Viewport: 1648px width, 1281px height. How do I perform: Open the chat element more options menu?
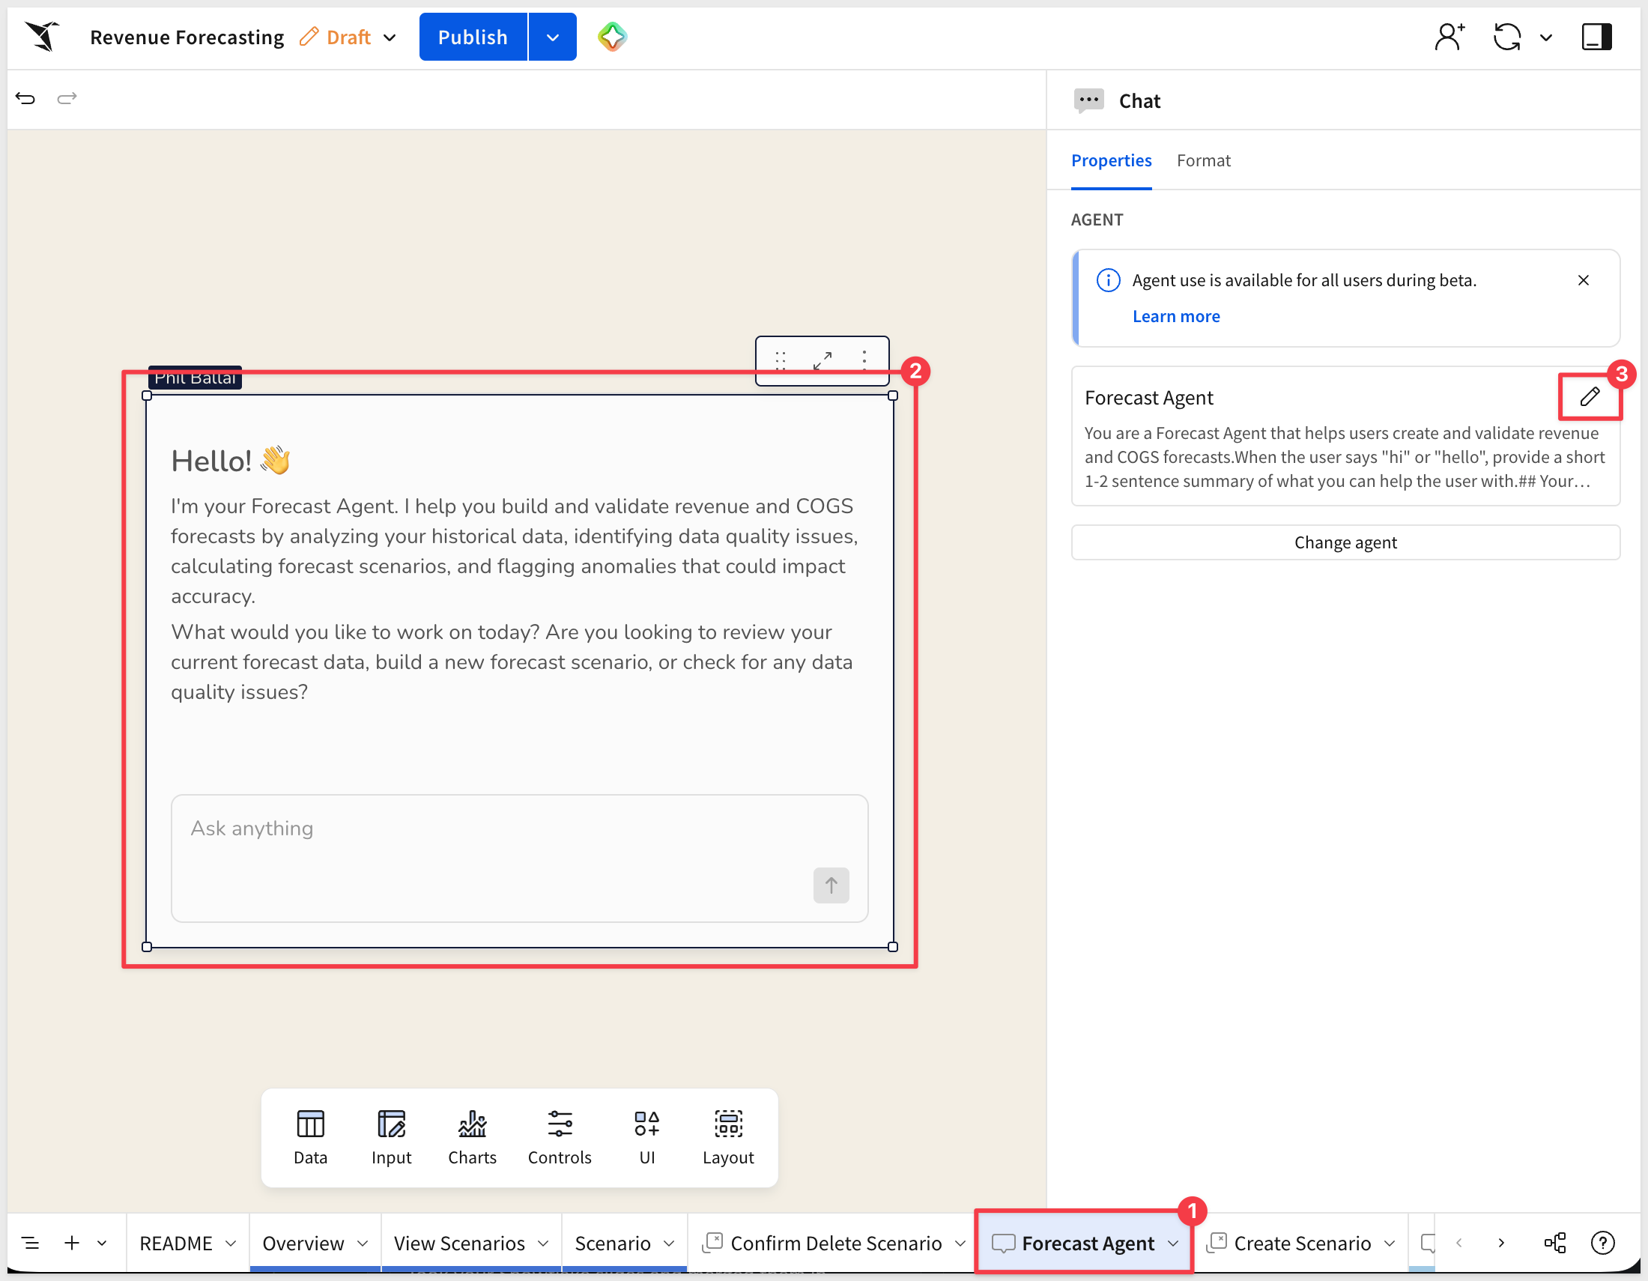point(864,360)
